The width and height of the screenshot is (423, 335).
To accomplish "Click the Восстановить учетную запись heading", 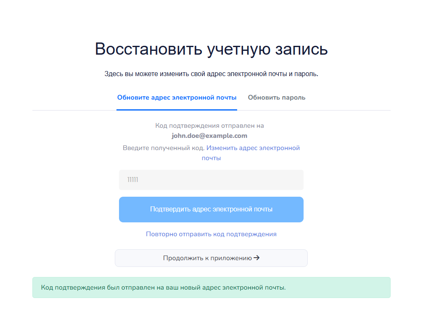I will pos(211,49).
